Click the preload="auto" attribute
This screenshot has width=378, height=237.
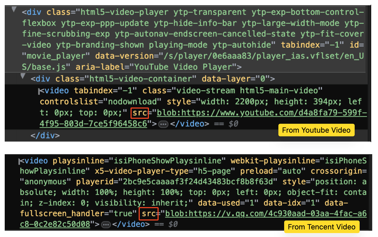point(273,171)
